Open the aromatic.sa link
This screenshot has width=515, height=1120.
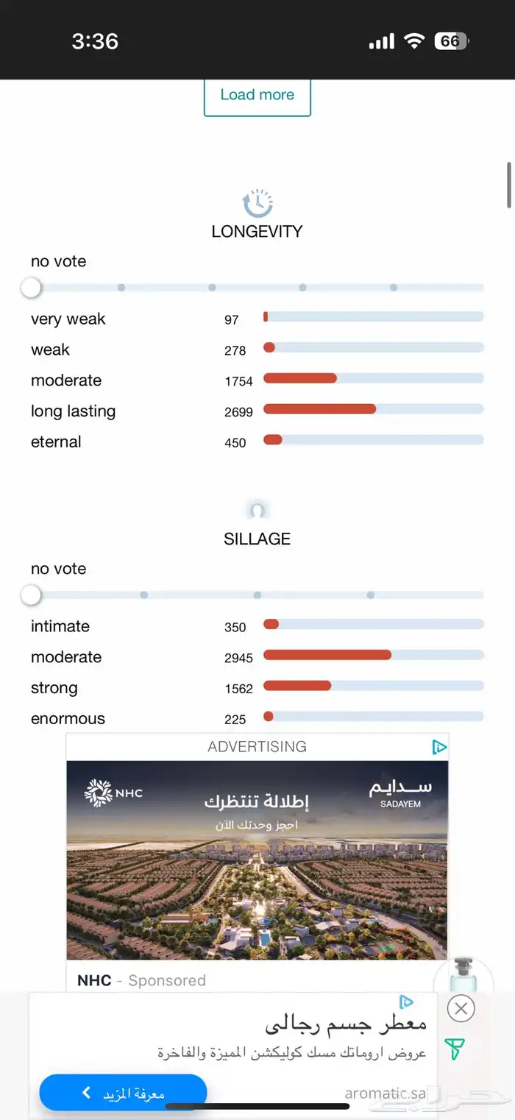386,1093
